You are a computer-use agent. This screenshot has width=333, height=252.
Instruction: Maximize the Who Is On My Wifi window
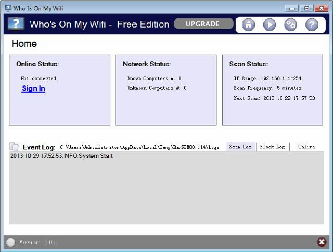click(306, 8)
